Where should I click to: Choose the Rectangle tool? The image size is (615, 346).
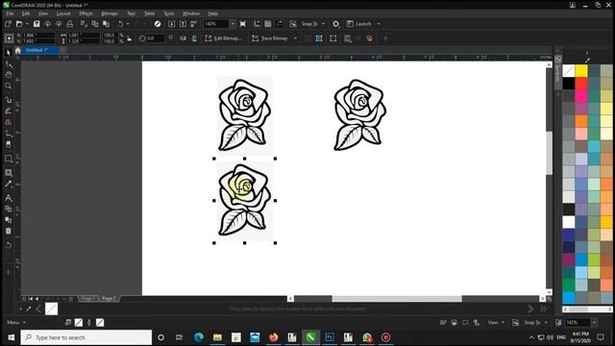(9, 159)
